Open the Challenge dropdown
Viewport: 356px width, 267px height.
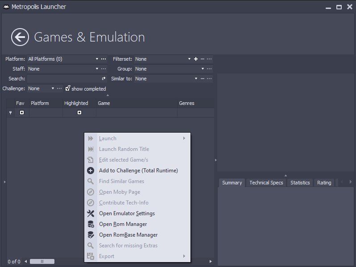53,88
